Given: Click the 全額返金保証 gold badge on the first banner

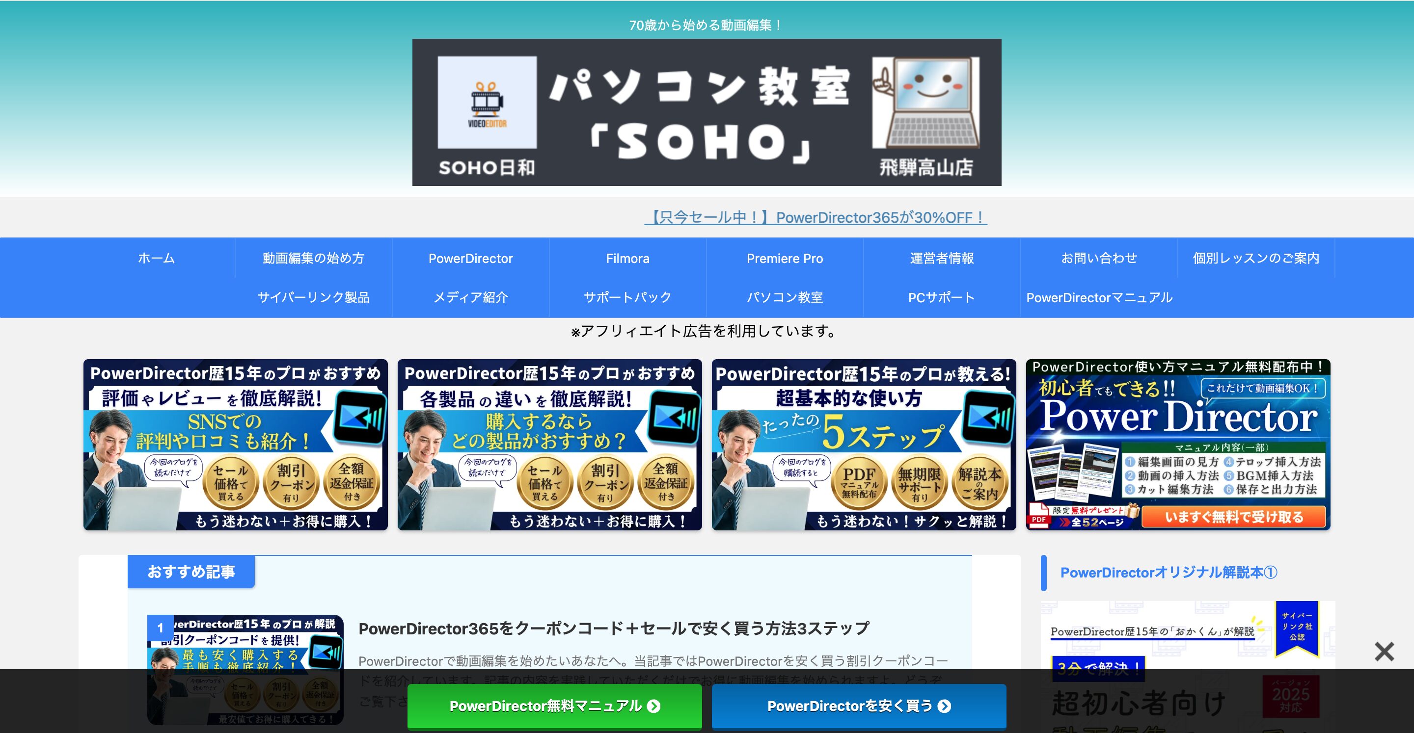Looking at the screenshot, I should (351, 483).
